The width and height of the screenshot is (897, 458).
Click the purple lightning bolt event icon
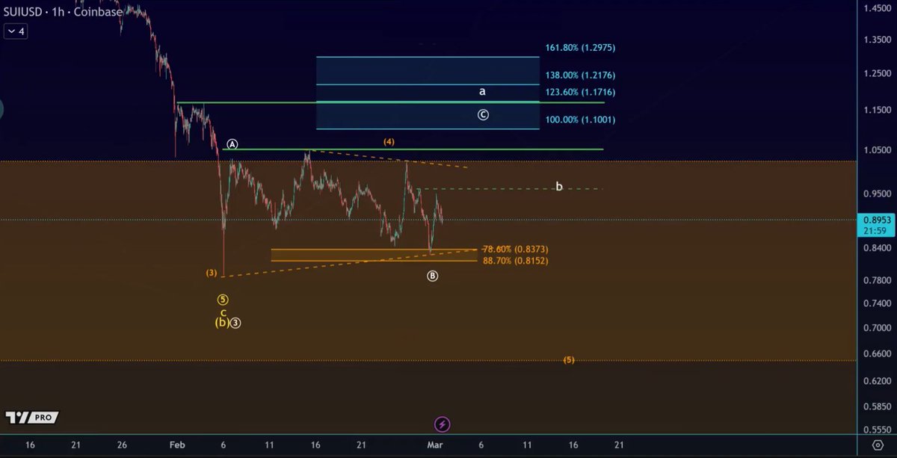[442, 424]
